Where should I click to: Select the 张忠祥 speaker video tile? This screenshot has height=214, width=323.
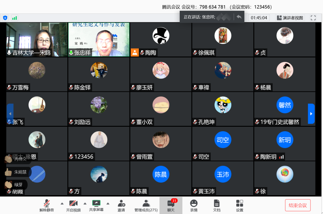[x=99, y=39]
